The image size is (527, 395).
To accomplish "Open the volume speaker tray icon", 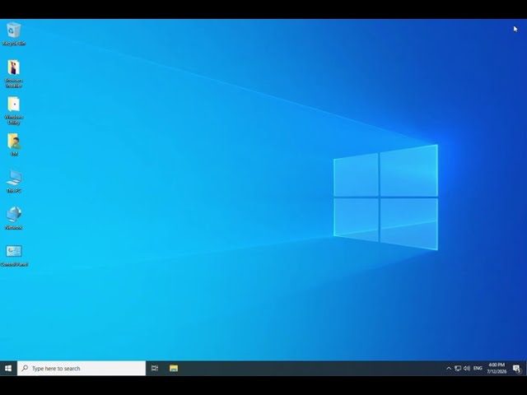I will (x=467, y=369).
